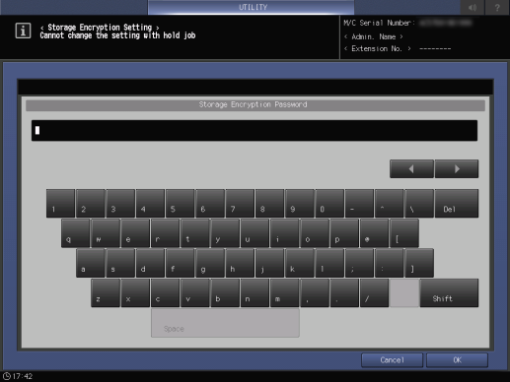Viewport: 510px width, 382px height.
Task: Tap the Del key
Action: tap(457, 203)
